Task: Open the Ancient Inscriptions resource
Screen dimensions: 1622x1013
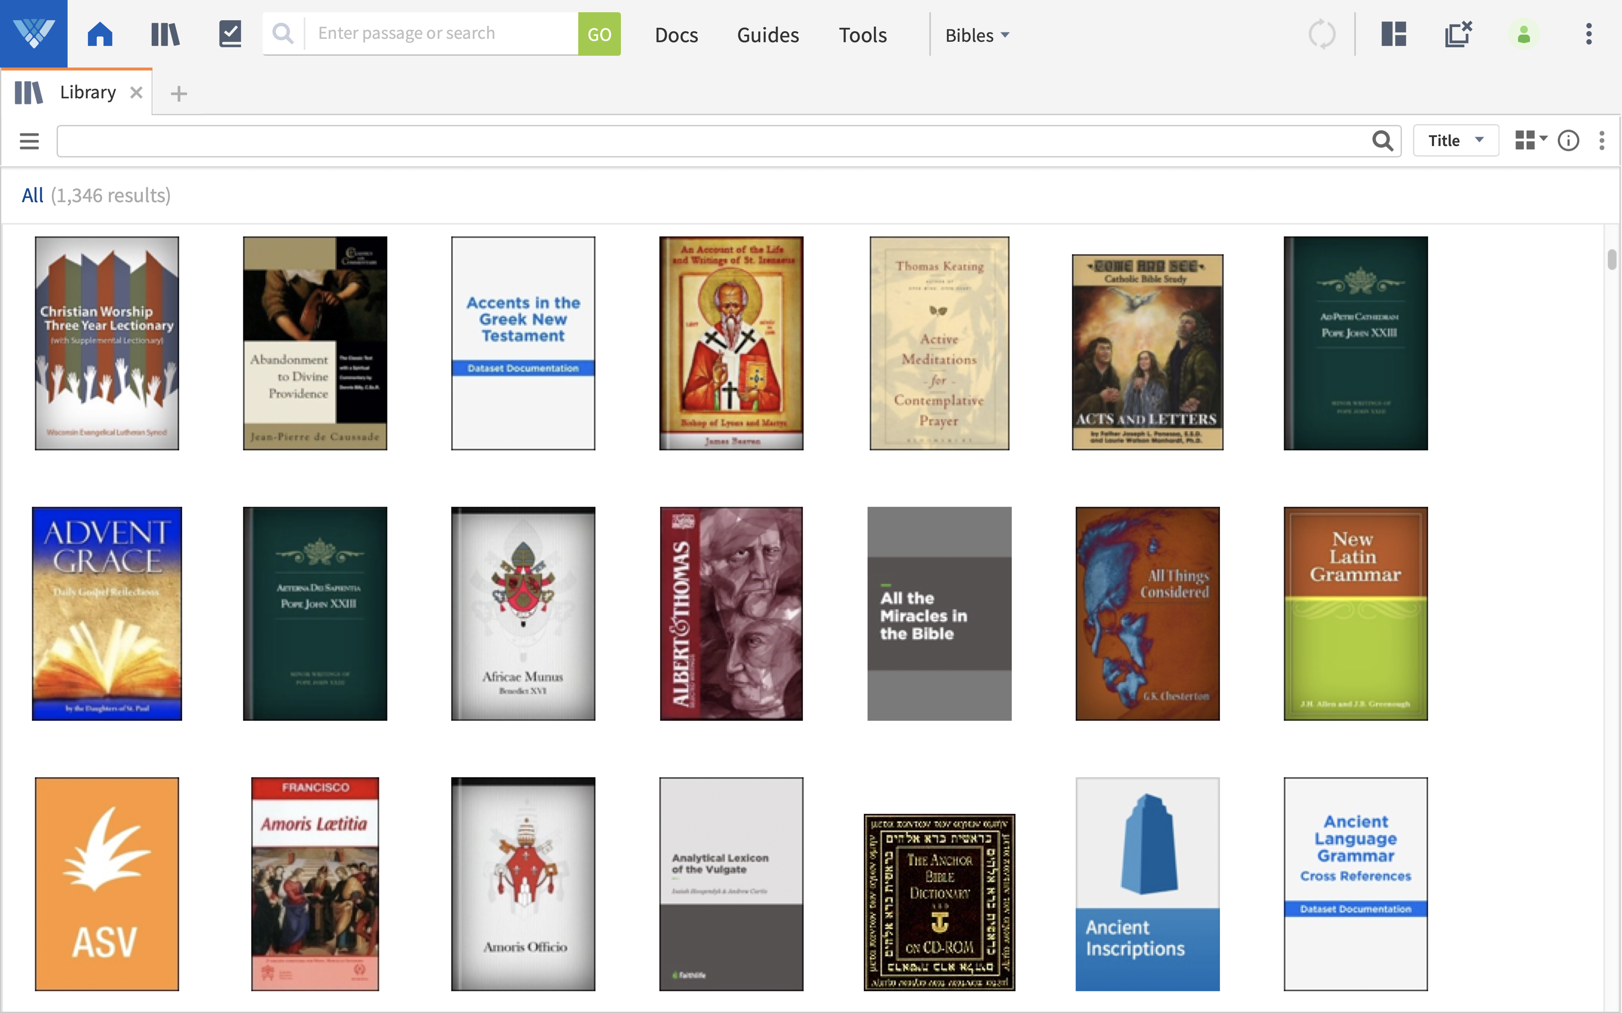Action: [x=1148, y=884]
